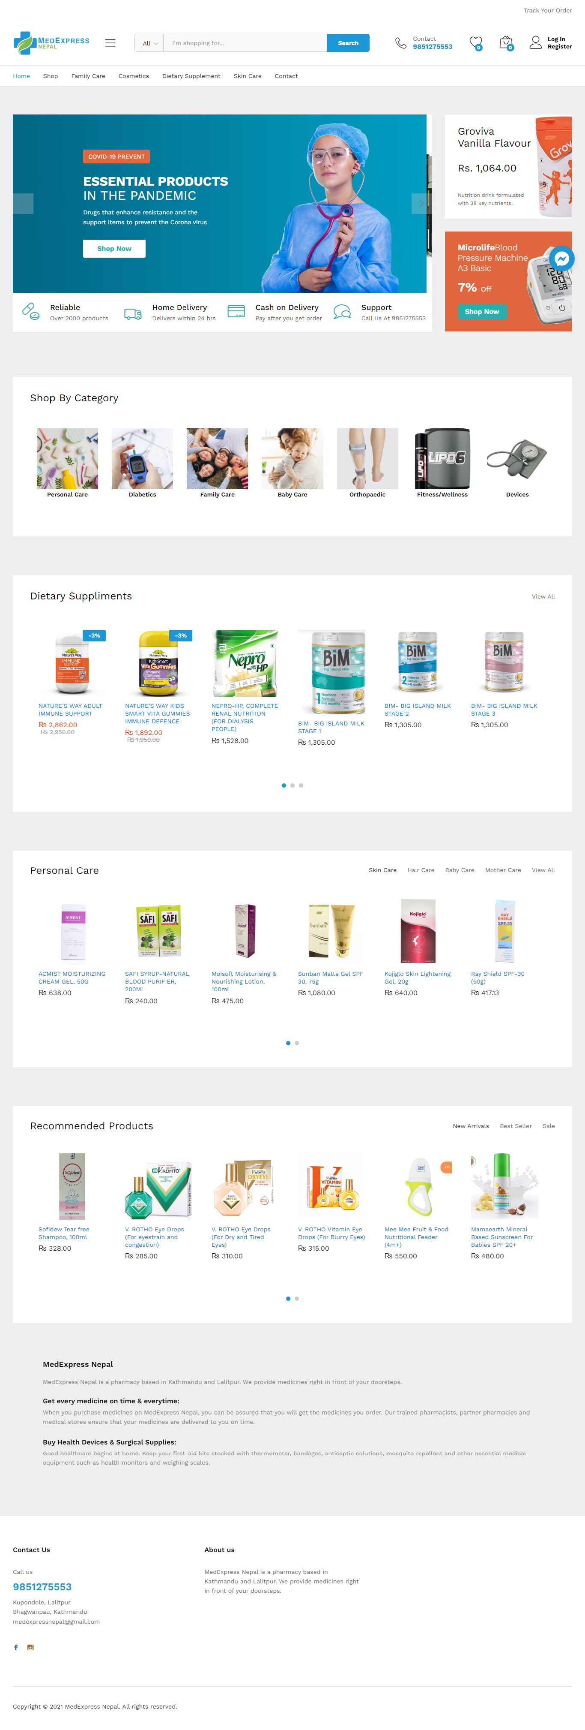
Task: Open the Messenger chat bubble
Action: [561, 259]
